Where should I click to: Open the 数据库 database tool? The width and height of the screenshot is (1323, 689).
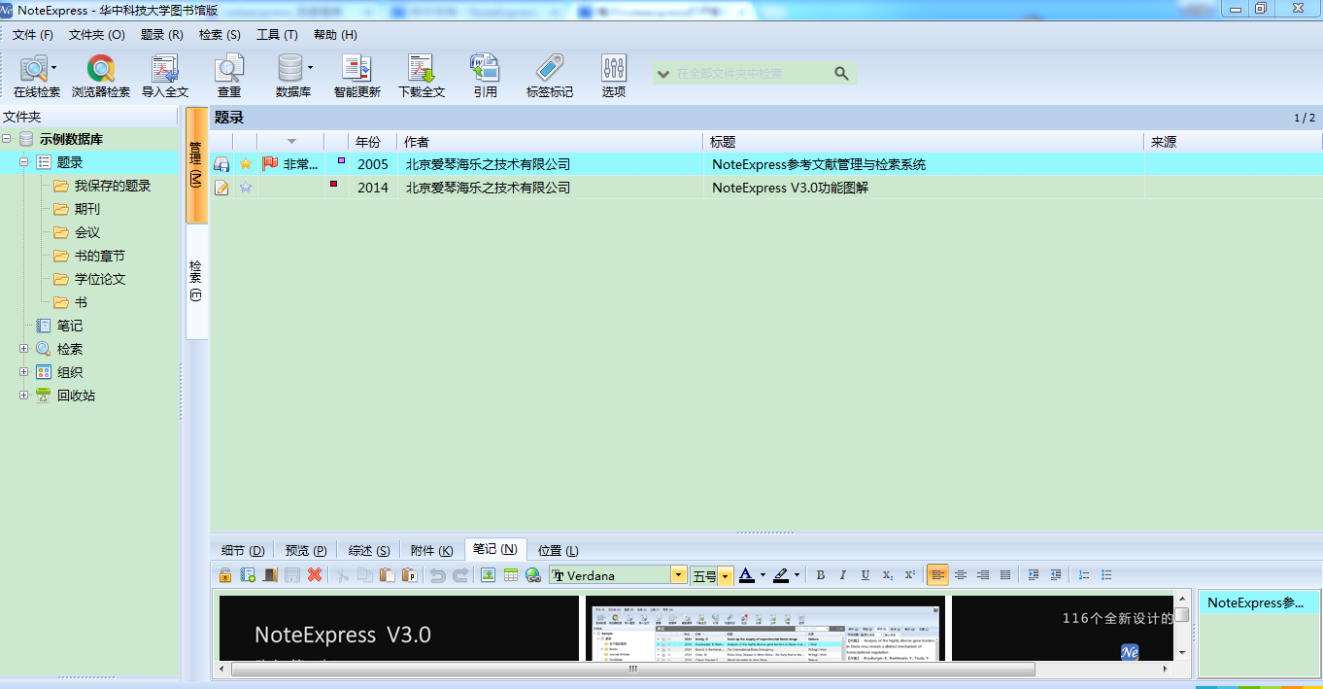(x=291, y=76)
